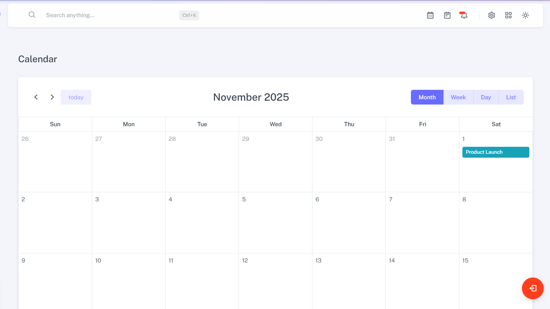This screenshot has height=309, width=550.
Task: Open the calendar grid icon in the header
Action: click(430, 15)
